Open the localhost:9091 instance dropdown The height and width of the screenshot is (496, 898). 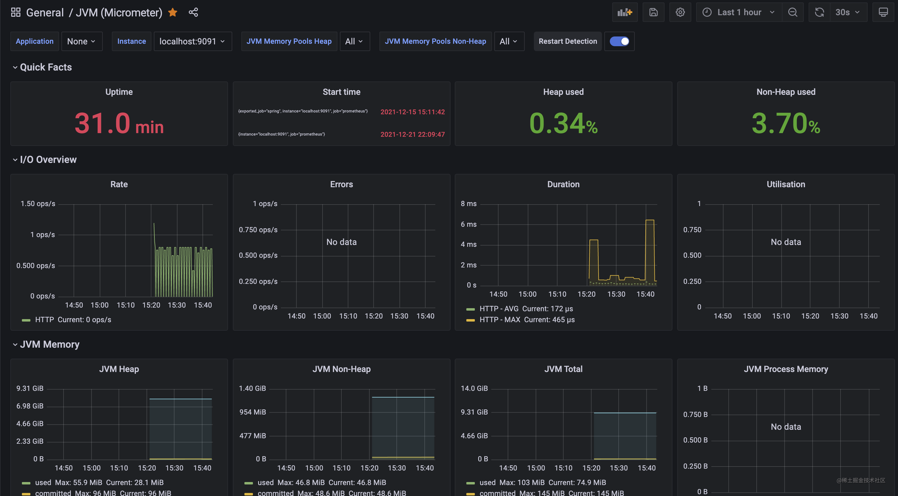[192, 41]
